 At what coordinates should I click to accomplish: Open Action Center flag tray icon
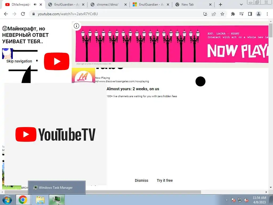point(233,200)
